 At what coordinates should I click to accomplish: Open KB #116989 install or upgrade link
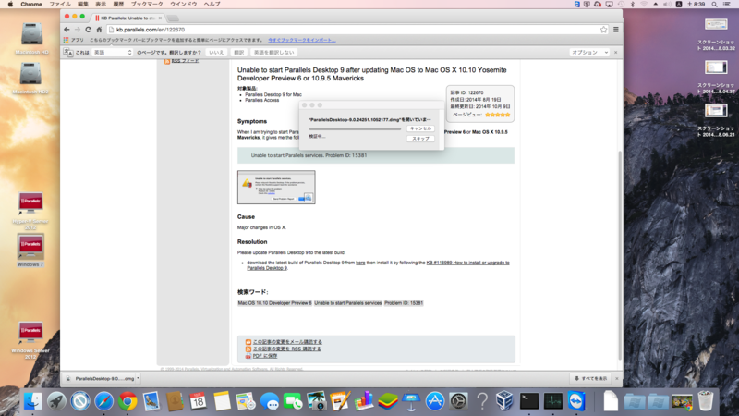(378, 265)
